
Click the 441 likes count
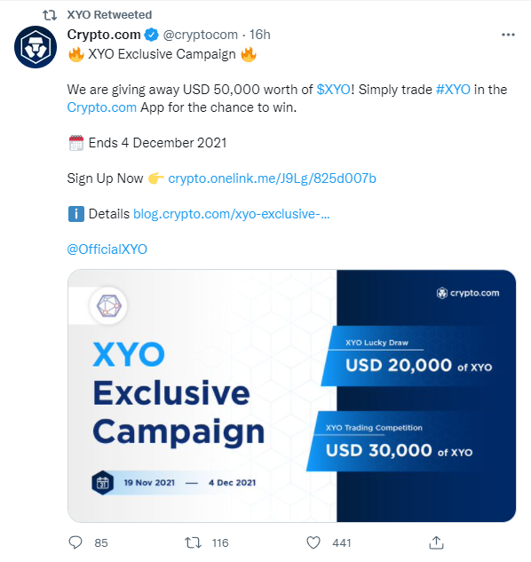click(x=341, y=543)
